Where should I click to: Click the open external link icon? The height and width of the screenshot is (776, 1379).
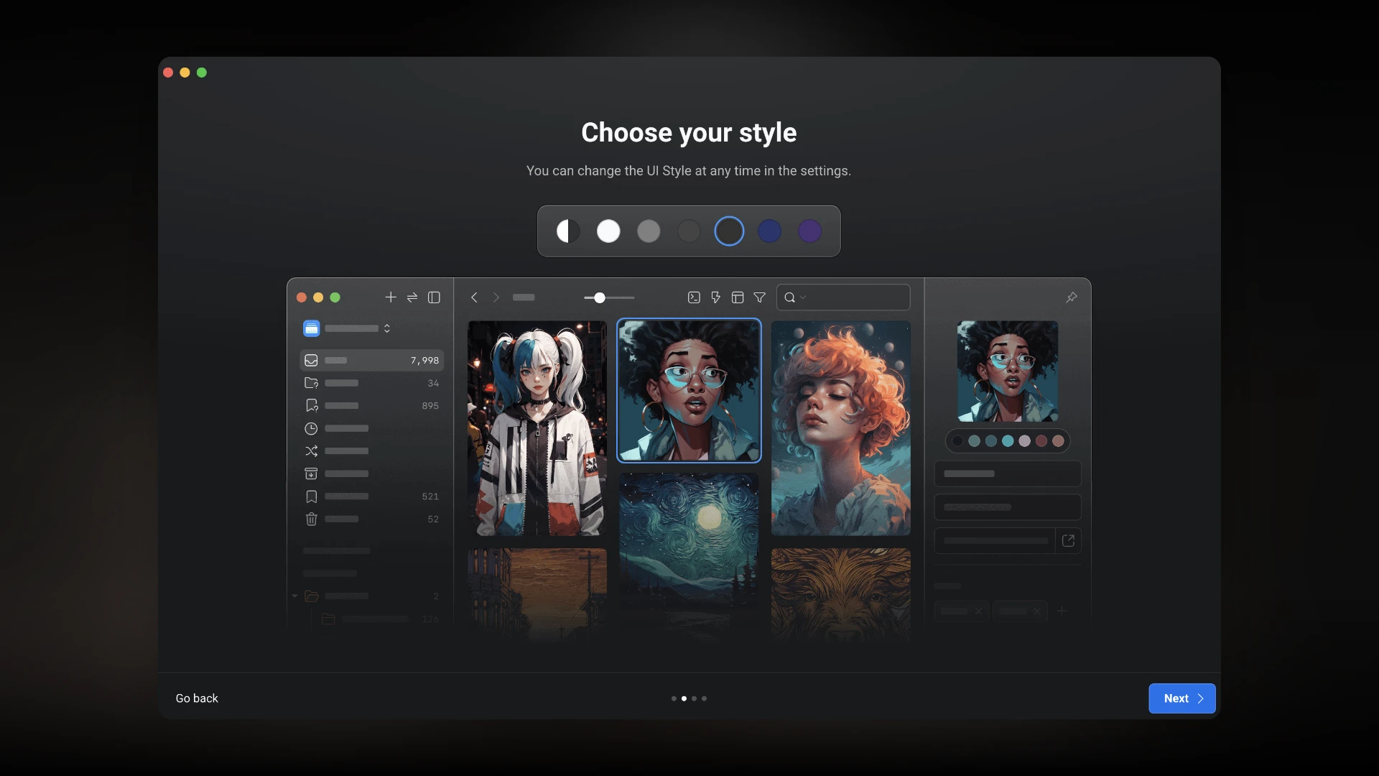coord(1068,540)
